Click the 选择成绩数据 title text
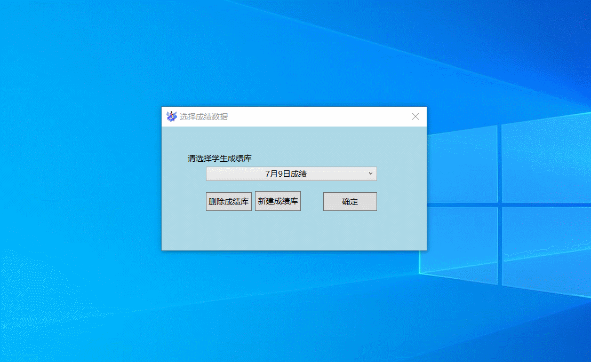This screenshot has height=362, width=591. coord(204,116)
